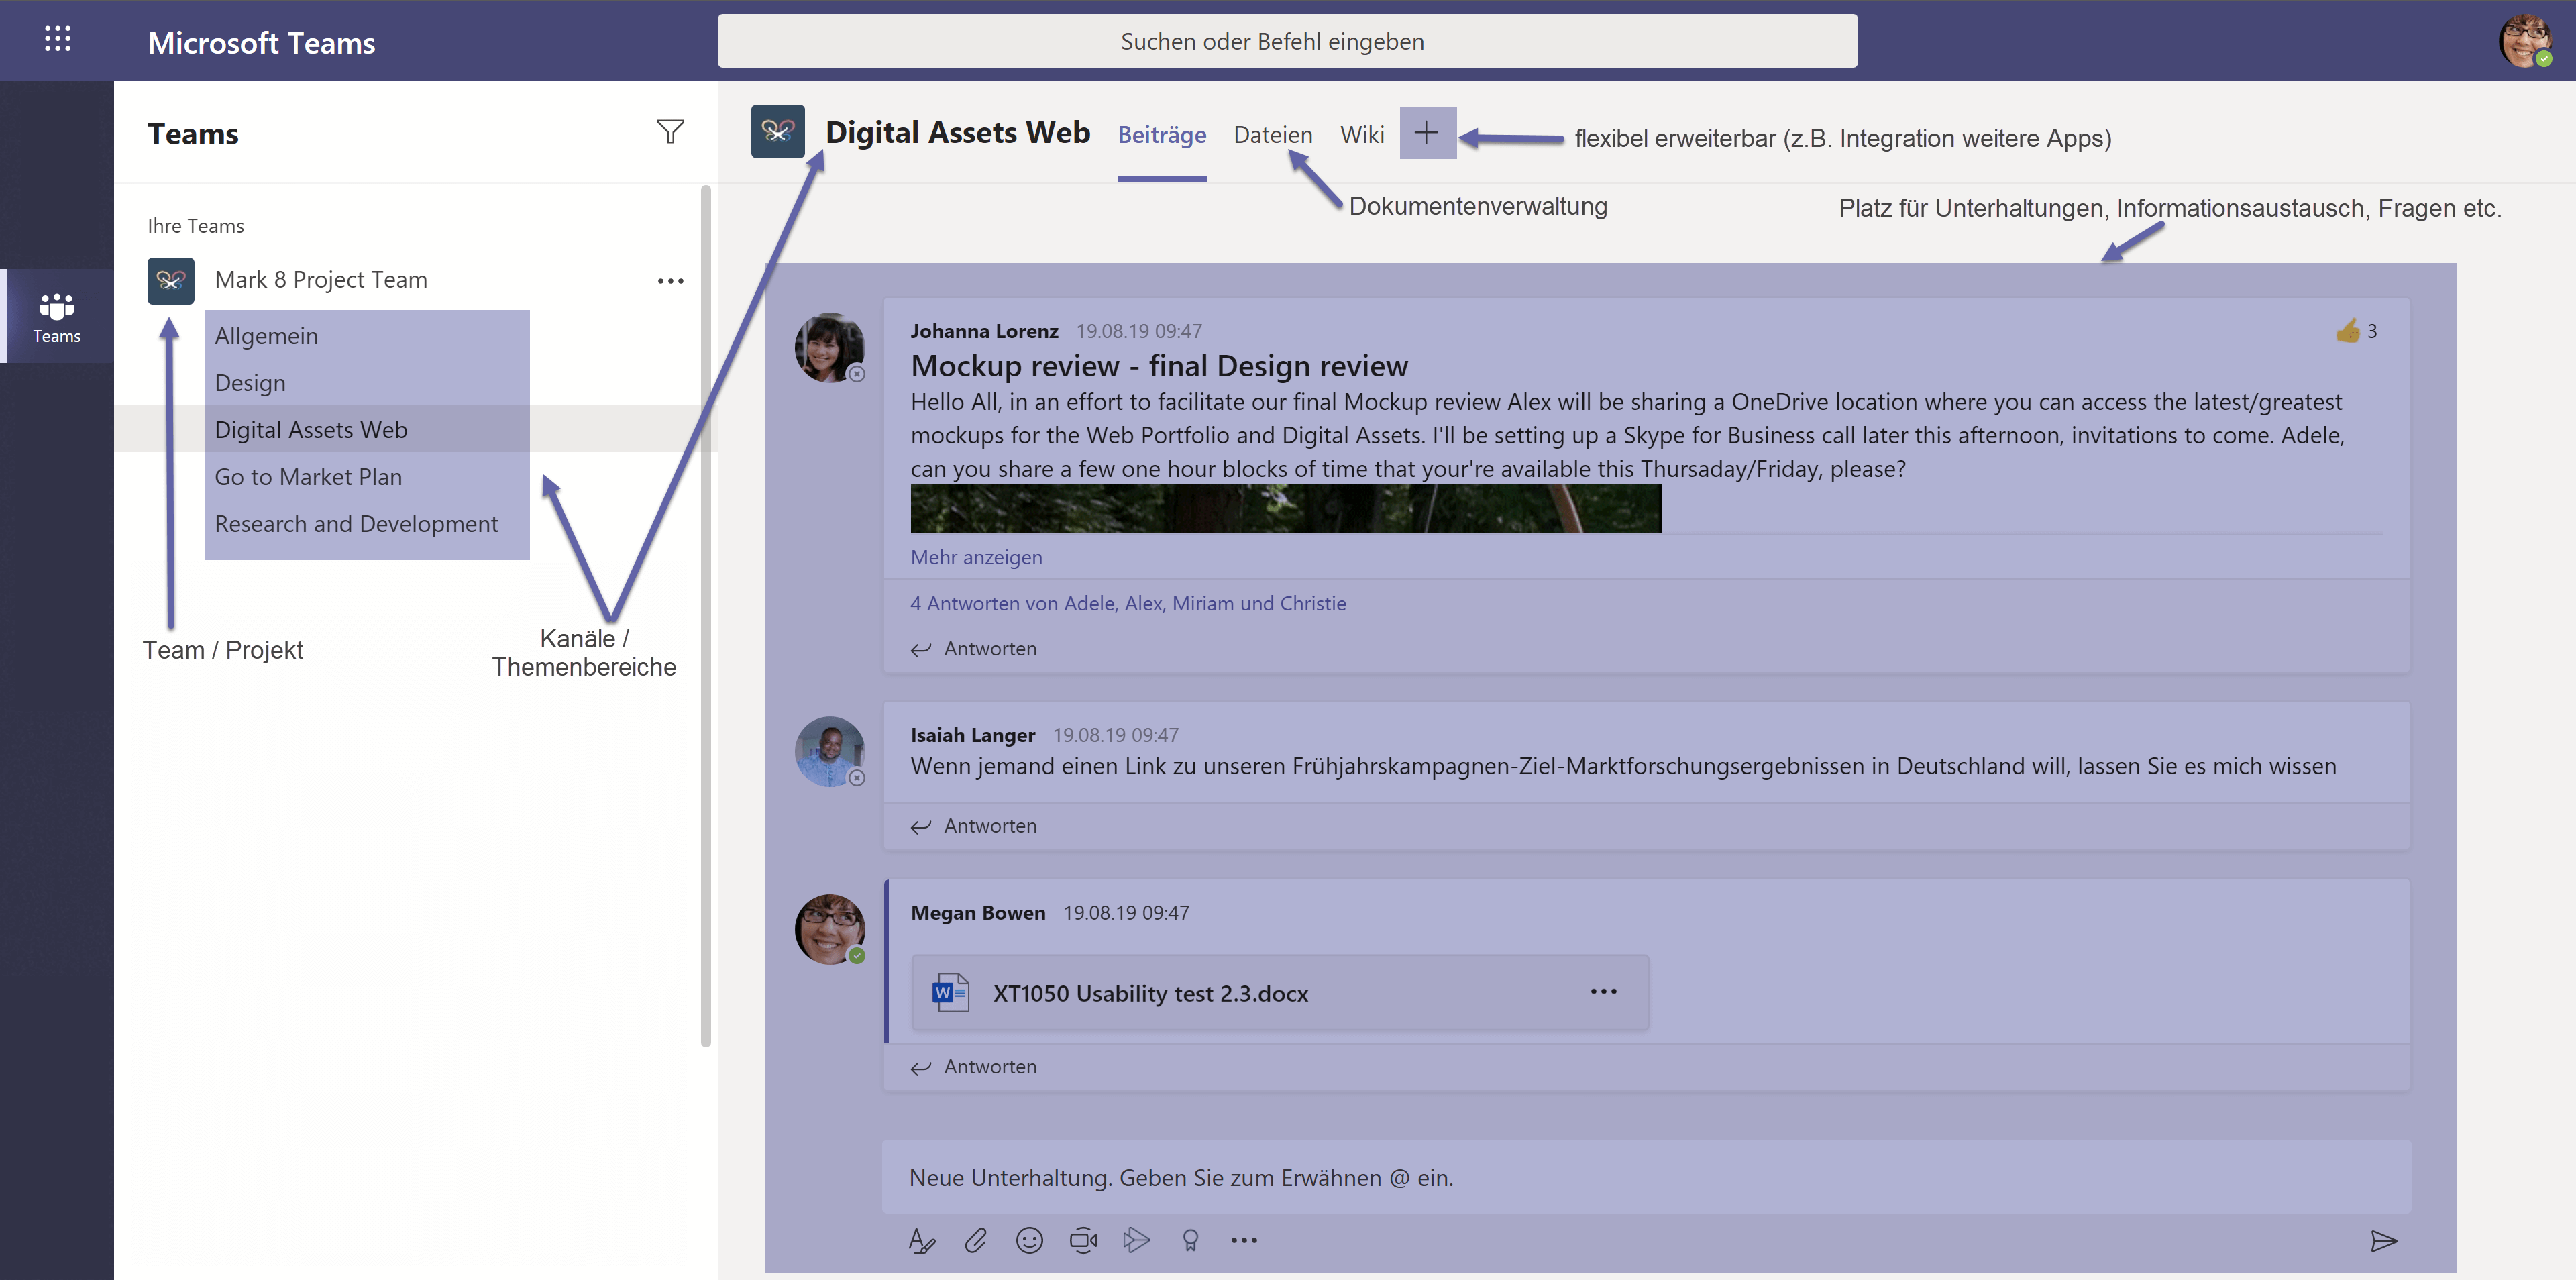Open the emoji picker smiley icon
Viewport: 2576px width, 1280px height.
1029,1240
